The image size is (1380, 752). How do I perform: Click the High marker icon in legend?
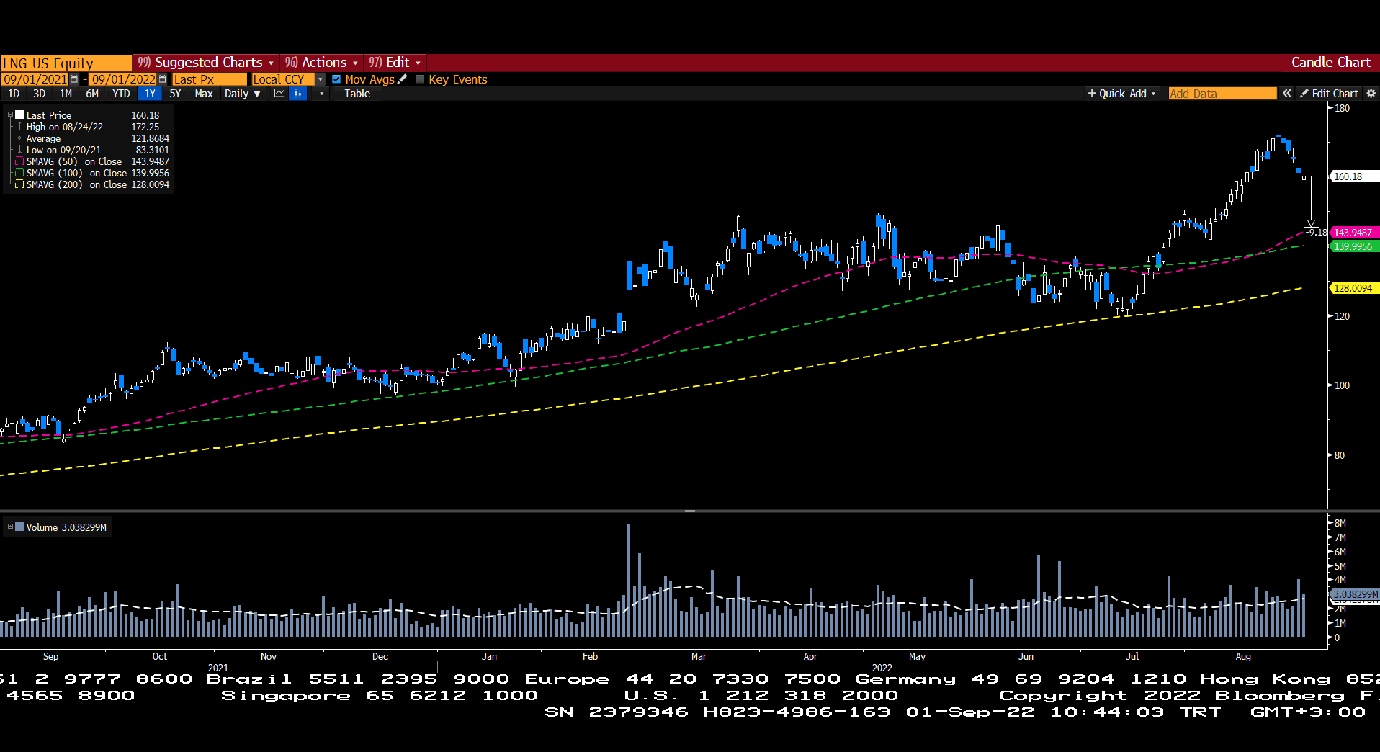tap(19, 127)
